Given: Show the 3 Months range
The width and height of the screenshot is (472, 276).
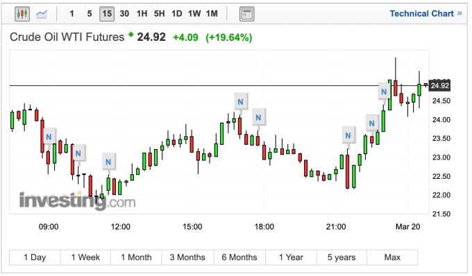Looking at the screenshot, I should pos(187,257).
